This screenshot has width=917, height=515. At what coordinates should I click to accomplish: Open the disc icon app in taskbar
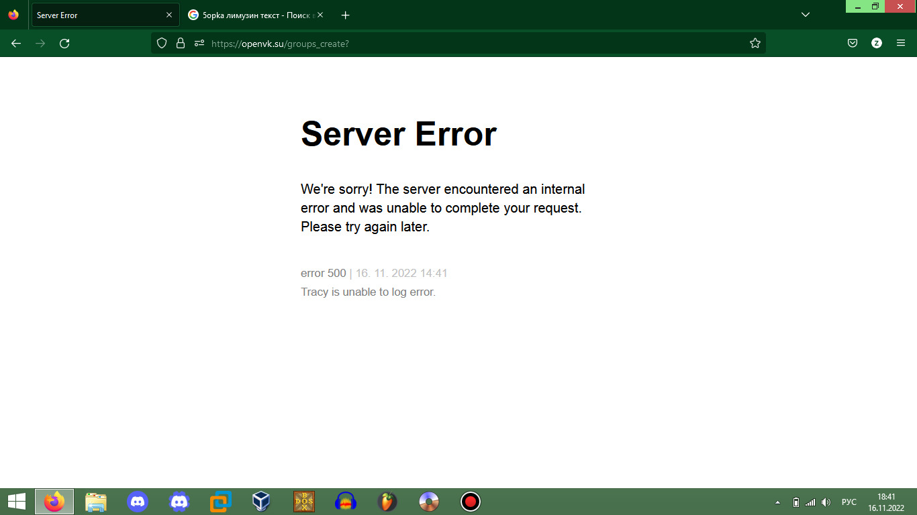(429, 502)
